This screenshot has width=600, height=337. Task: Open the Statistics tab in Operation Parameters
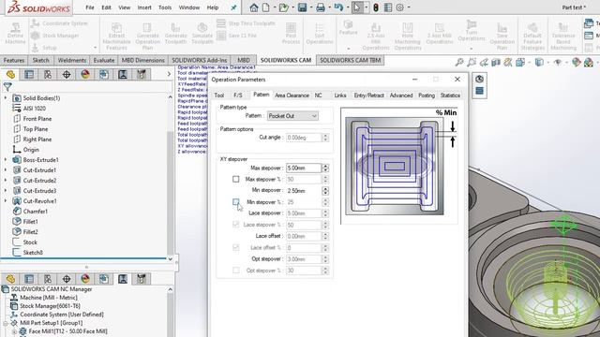pyautogui.click(x=450, y=95)
